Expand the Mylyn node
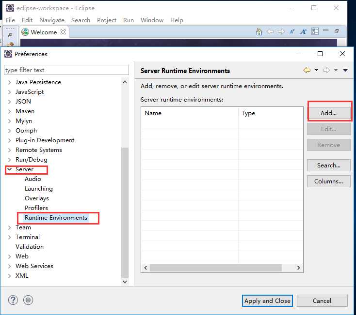Viewport: 356px width, 315px height. click(x=10, y=121)
